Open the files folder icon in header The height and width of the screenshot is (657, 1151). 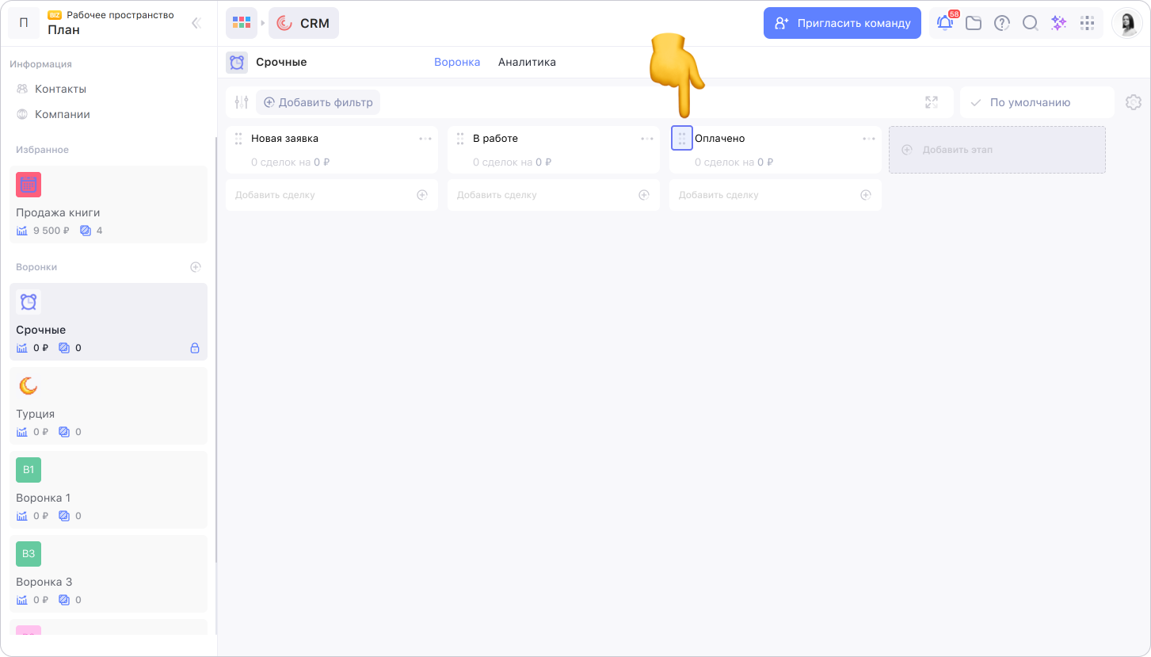(974, 23)
